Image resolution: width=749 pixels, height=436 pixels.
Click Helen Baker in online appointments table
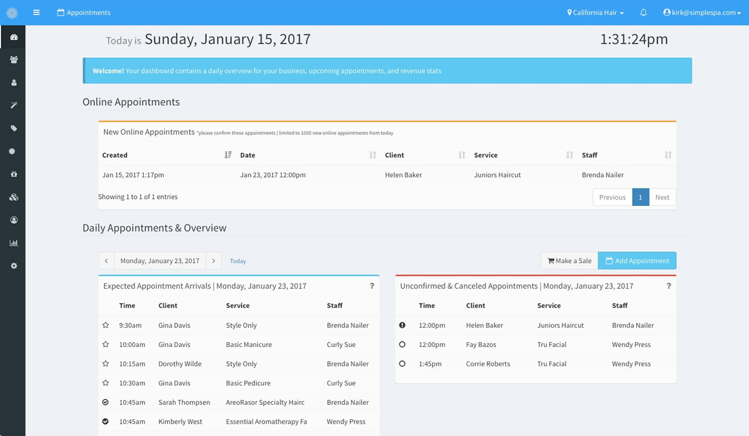tap(404, 175)
